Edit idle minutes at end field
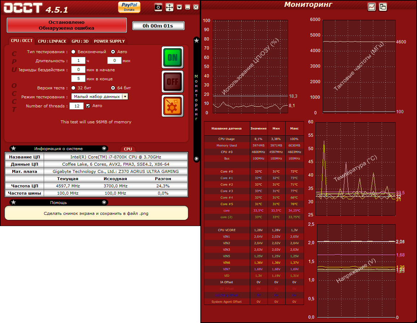The width and height of the screenshot is (417, 323). (78, 78)
